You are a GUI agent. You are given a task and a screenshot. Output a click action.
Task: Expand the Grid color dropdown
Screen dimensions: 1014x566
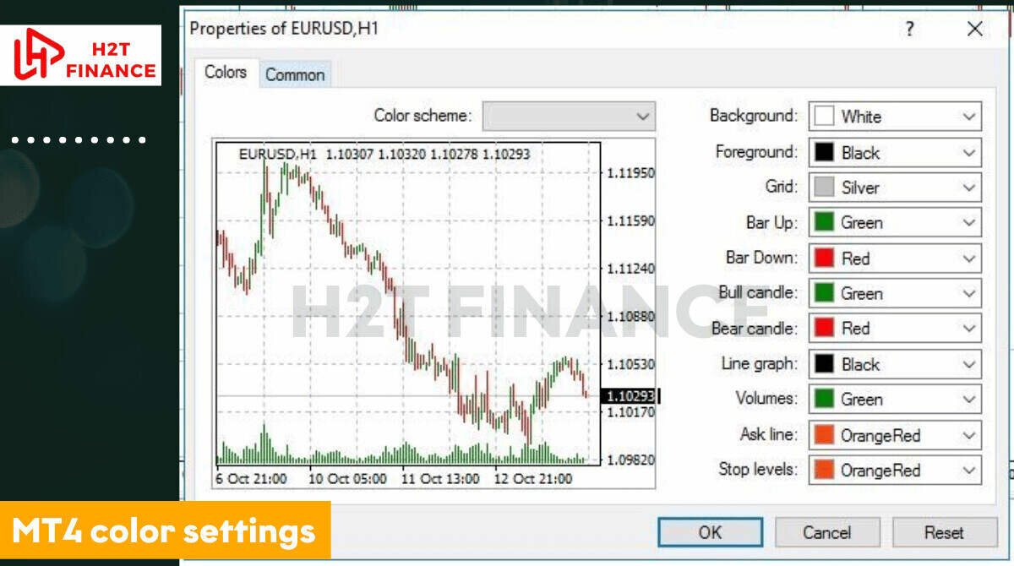[895, 188]
